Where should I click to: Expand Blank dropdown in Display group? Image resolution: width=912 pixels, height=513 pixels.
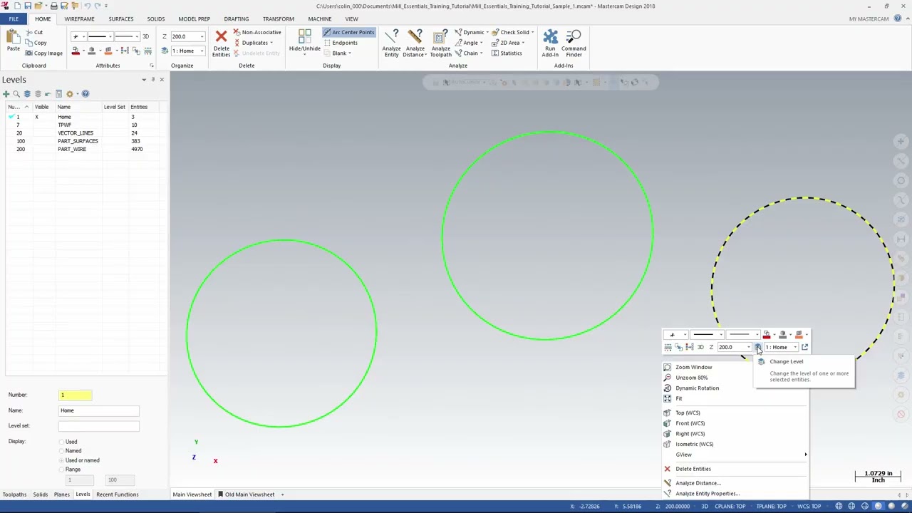point(350,53)
